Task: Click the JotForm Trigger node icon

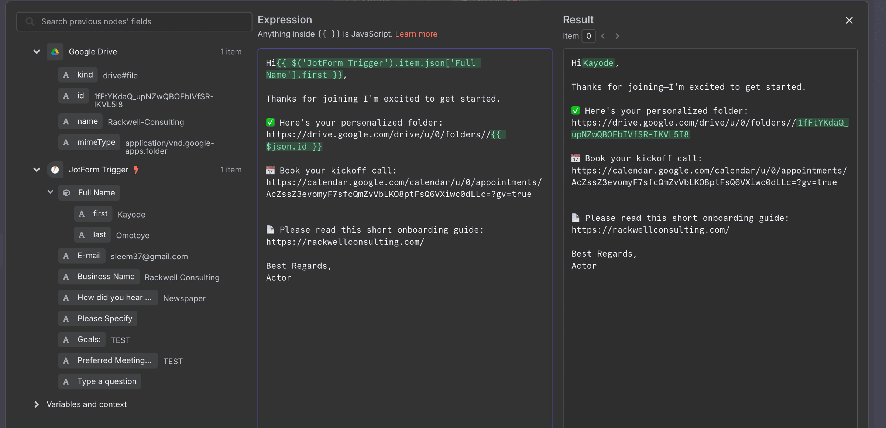Action: tap(55, 170)
